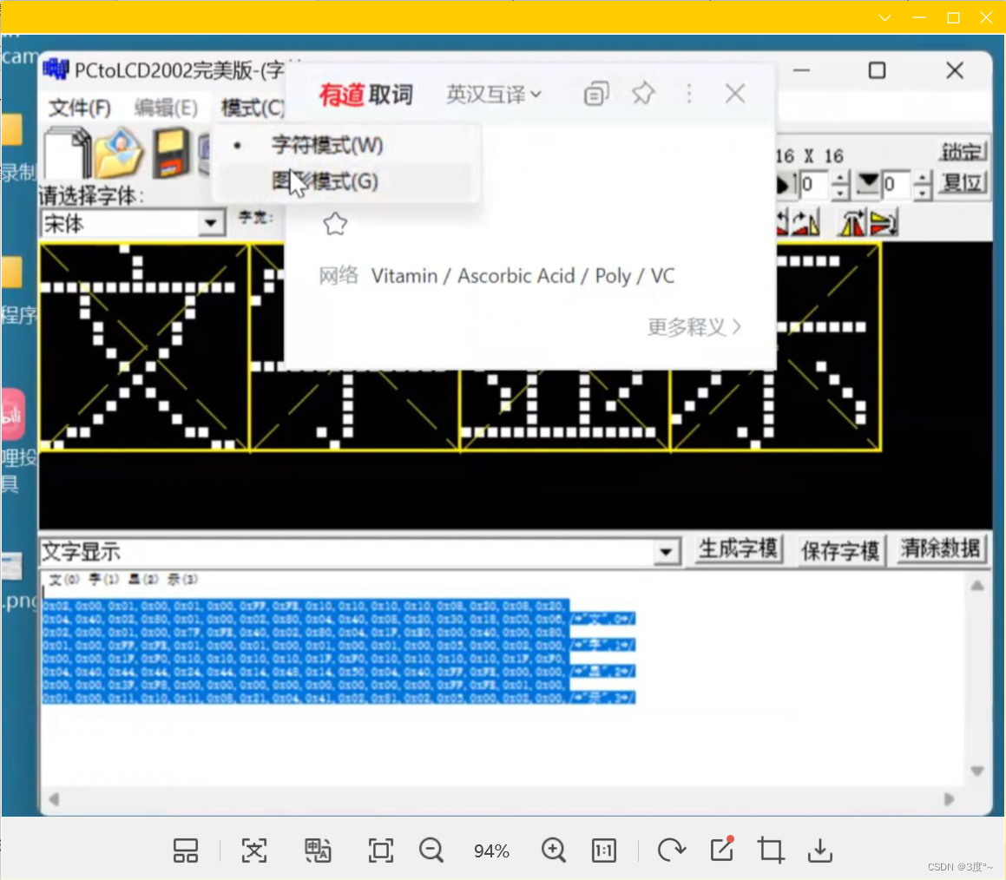The width and height of the screenshot is (1006, 880).
Task: Open the 模式(C) menu
Action: pyautogui.click(x=253, y=108)
